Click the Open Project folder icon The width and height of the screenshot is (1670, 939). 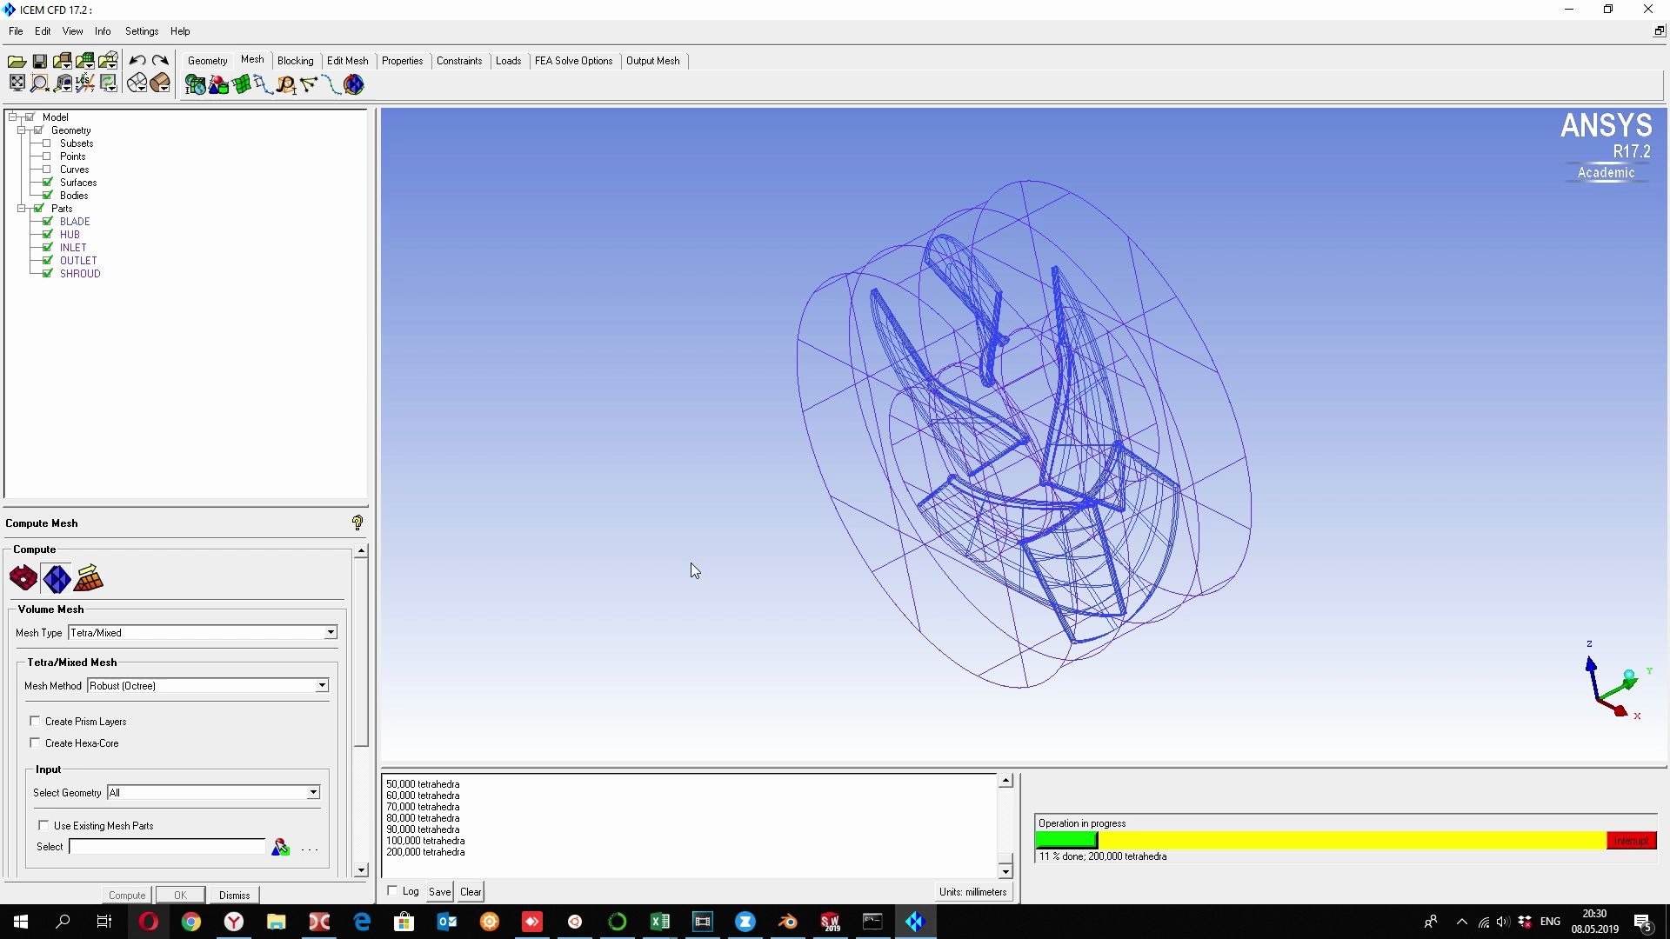coord(16,61)
